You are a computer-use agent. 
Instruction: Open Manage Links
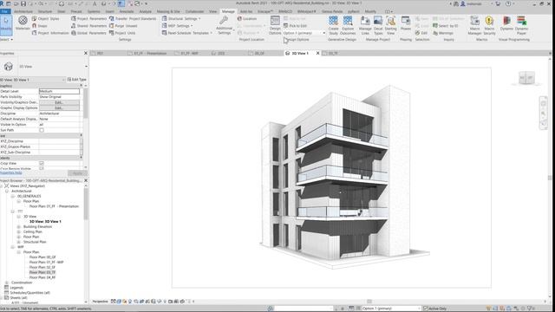(365, 25)
